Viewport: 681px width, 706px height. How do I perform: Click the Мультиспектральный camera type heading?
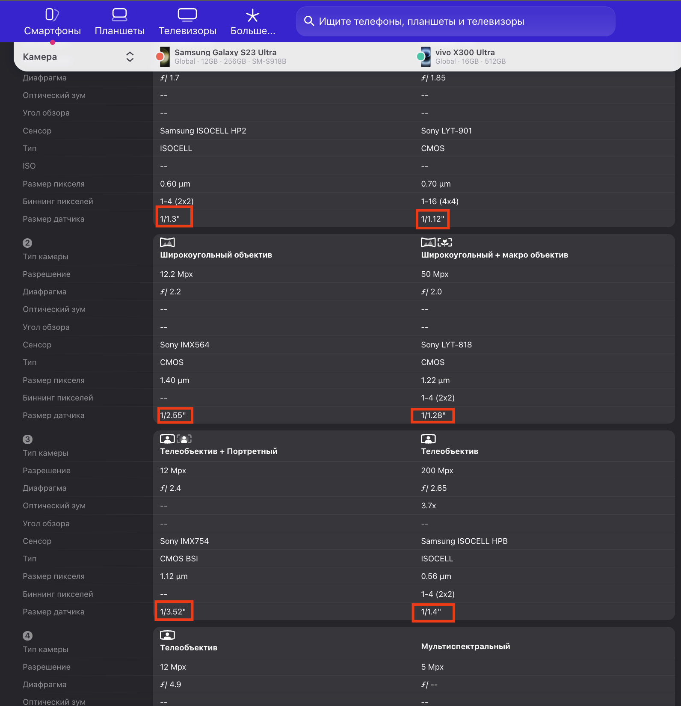tap(465, 647)
